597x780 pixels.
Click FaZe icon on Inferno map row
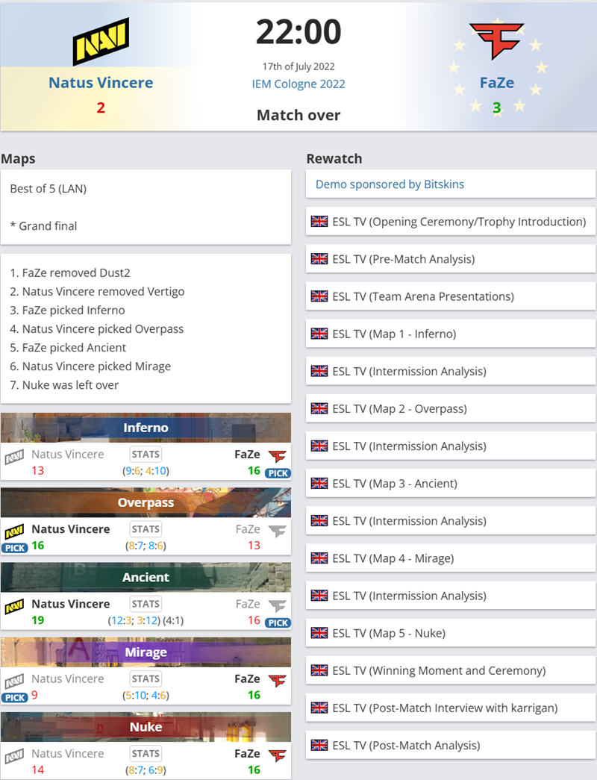click(277, 456)
